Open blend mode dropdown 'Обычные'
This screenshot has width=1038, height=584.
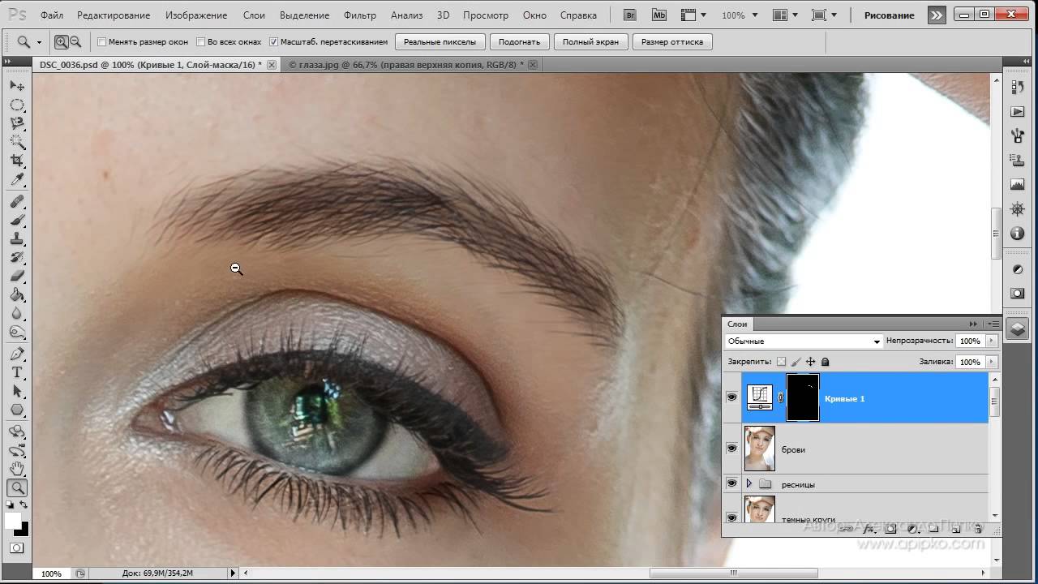[803, 341]
